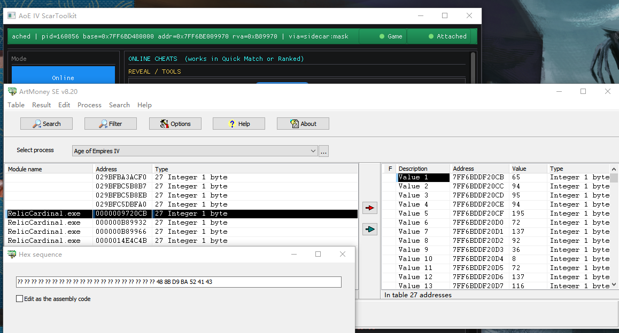Open the Help menu in menu bar
Screen dimensions: 619x333
pos(144,105)
